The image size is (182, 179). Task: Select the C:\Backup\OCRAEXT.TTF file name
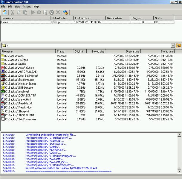(x=20, y=95)
